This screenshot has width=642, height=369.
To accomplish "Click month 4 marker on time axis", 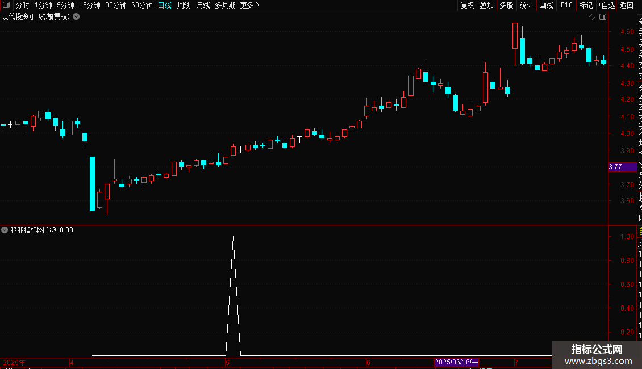I will click(x=72, y=362).
